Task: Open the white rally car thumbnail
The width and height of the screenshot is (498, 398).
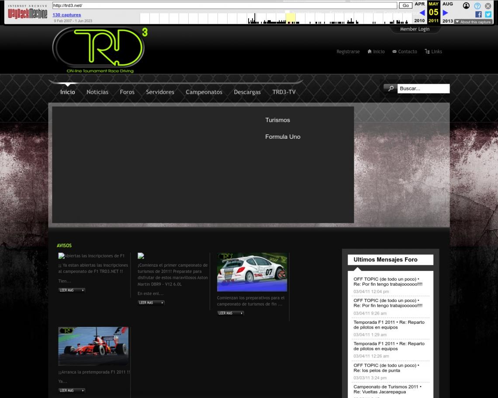Action: (x=252, y=272)
